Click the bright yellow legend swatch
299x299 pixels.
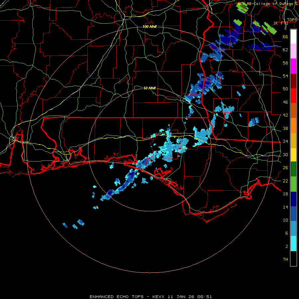(x=293, y=154)
